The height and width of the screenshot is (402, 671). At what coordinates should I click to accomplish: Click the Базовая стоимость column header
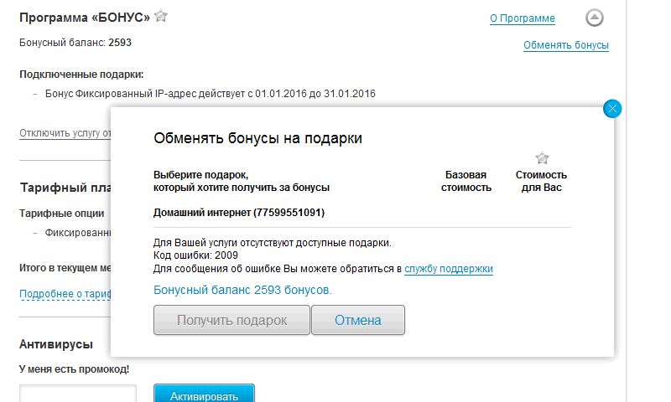(x=466, y=181)
